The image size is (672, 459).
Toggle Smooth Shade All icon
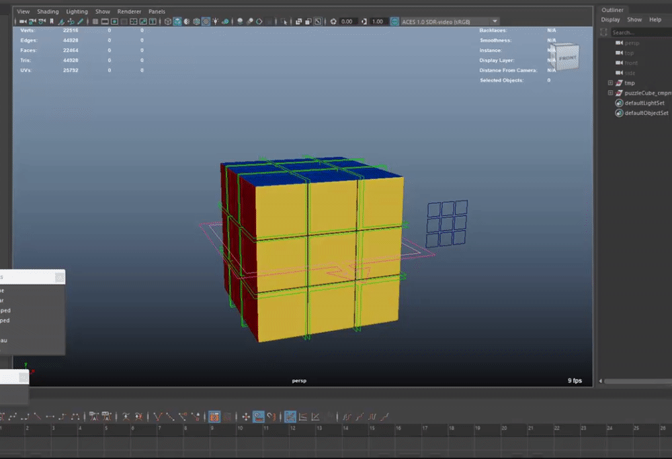coord(177,21)
